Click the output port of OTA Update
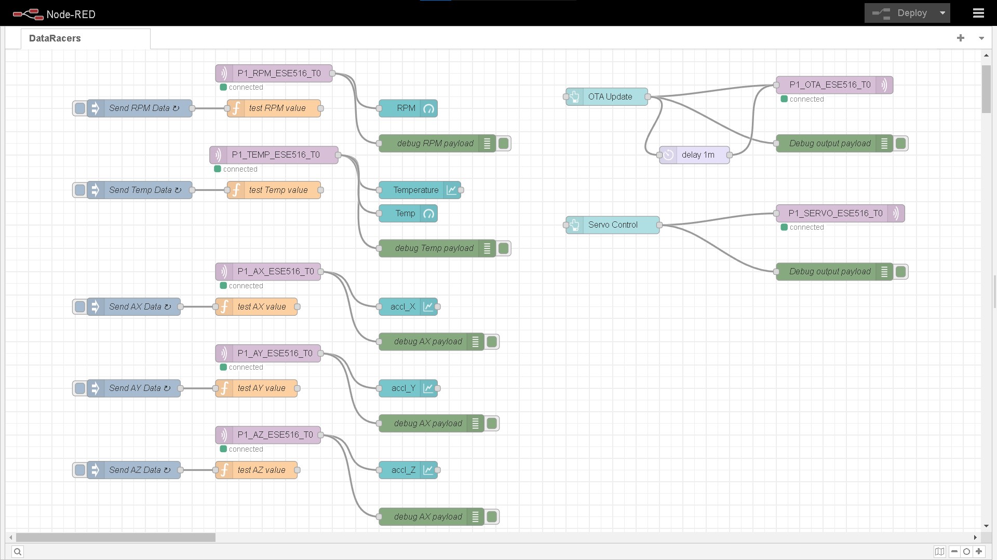 (x=648, y=97)
